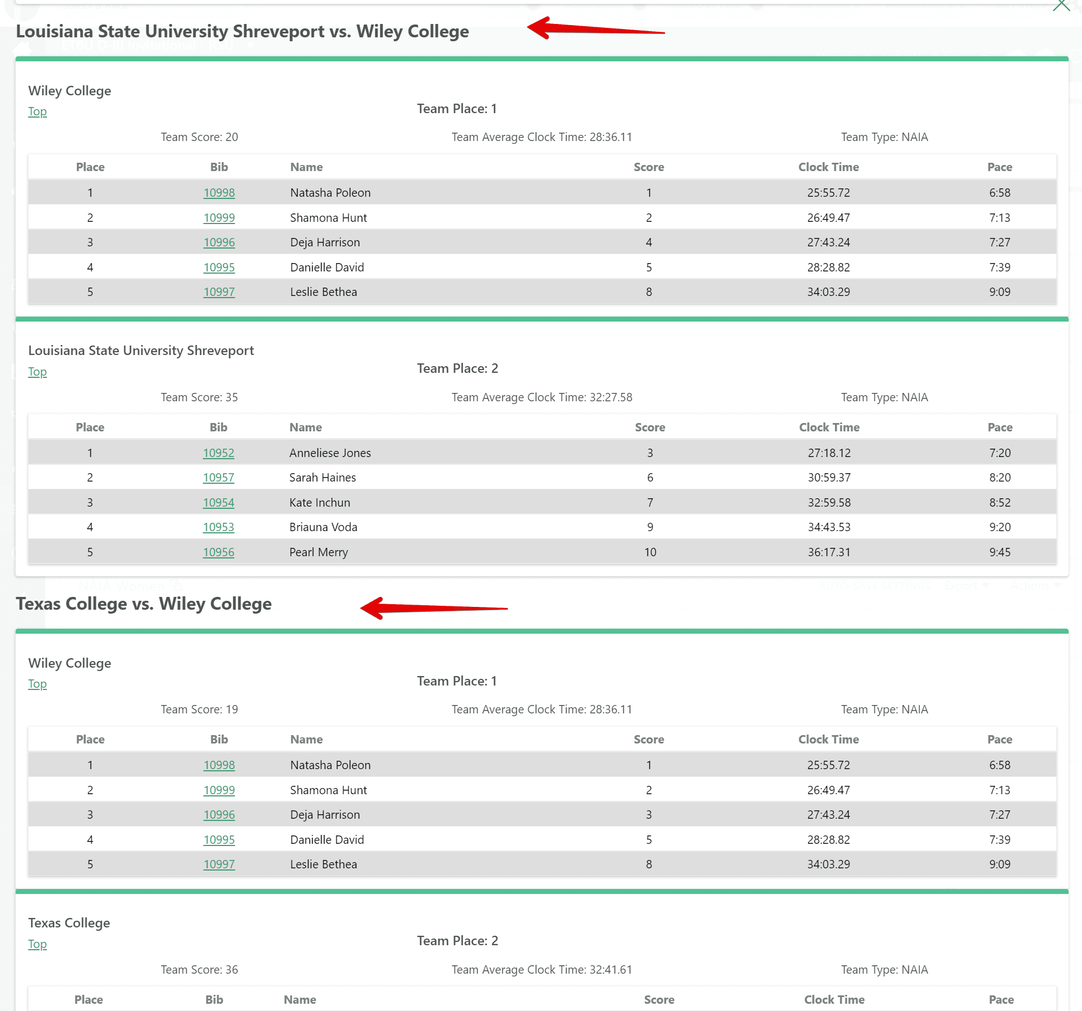Open Danielle David's bib 10995 in LSU Shreveport matchup

[219, 268]
